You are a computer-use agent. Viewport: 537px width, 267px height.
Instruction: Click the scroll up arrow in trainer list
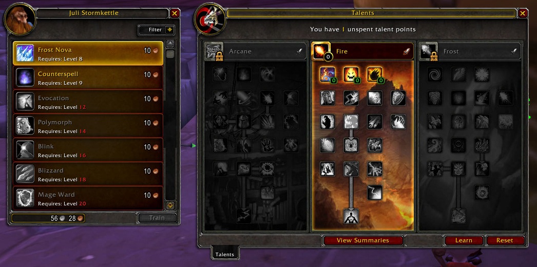[170, 44]
